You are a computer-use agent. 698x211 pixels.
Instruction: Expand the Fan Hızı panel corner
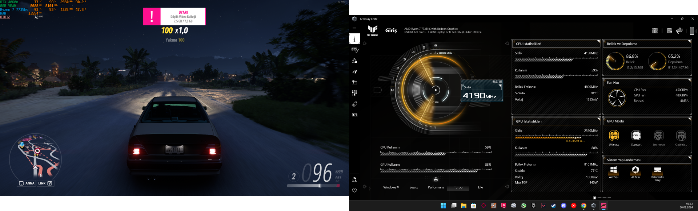(x=690, y=80)
